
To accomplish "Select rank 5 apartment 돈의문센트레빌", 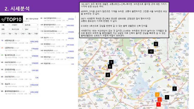I will (x=10, y=70).
